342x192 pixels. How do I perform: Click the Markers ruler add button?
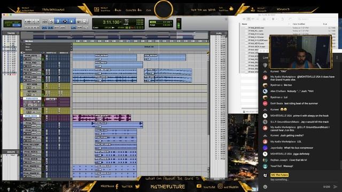71,50
